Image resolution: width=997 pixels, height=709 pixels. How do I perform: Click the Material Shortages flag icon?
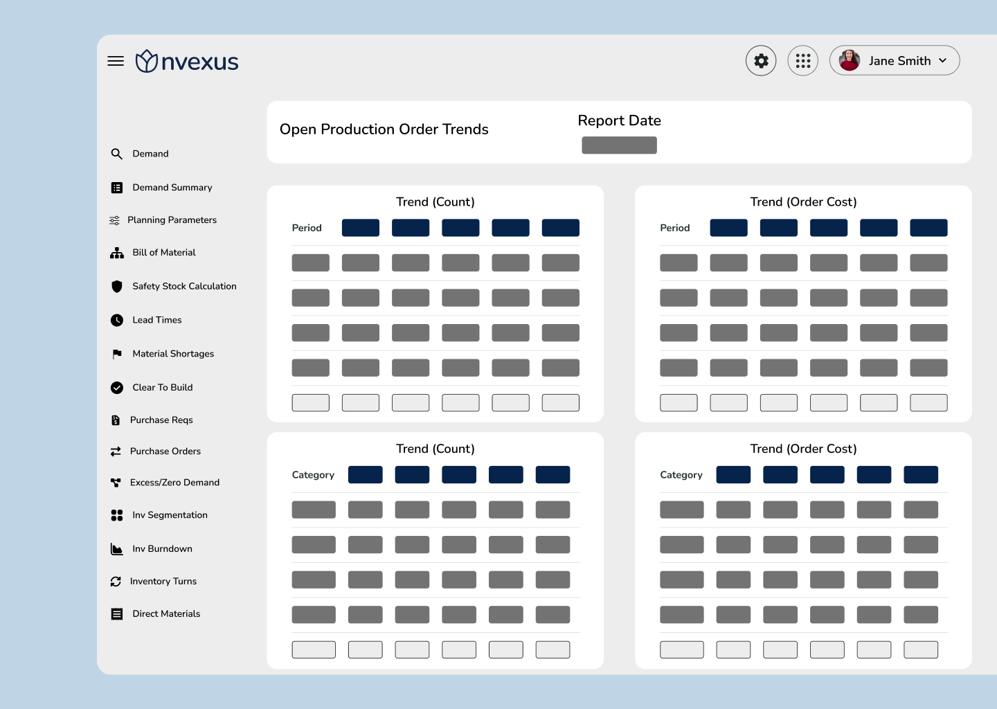[117, 354]
